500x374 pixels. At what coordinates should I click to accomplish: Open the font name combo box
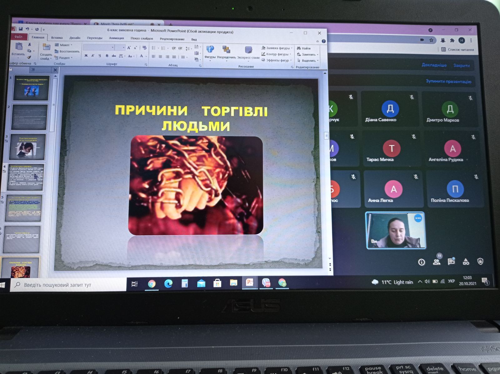pyautogui.click(x=99, y=47)
